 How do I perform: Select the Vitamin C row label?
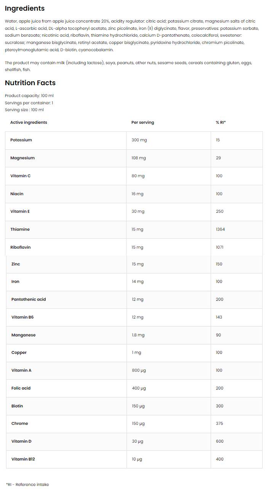pyautogui.click(x=20, y=176)
